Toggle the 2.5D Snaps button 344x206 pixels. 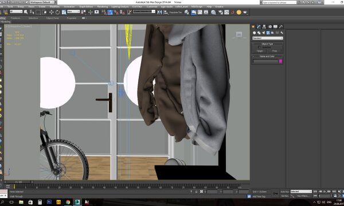tap(104, 12)
